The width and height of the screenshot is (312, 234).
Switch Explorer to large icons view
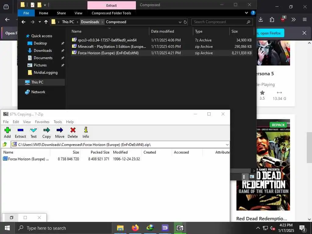(252, 177)
